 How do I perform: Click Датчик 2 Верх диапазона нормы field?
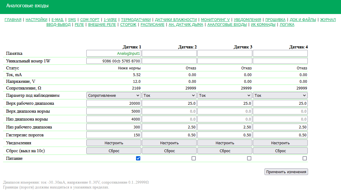pyautogui.click(x=169, y=111)
